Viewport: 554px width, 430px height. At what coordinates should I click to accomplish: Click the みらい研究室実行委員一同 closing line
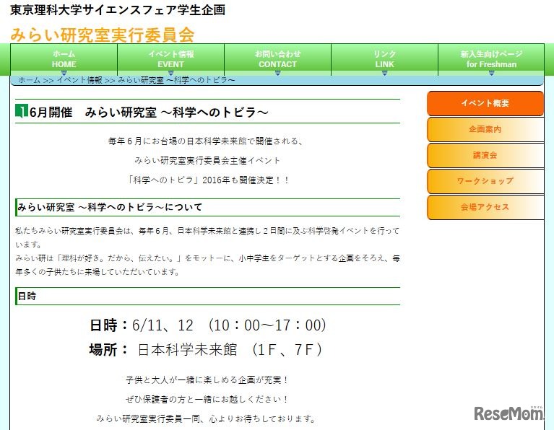(207, 418)
